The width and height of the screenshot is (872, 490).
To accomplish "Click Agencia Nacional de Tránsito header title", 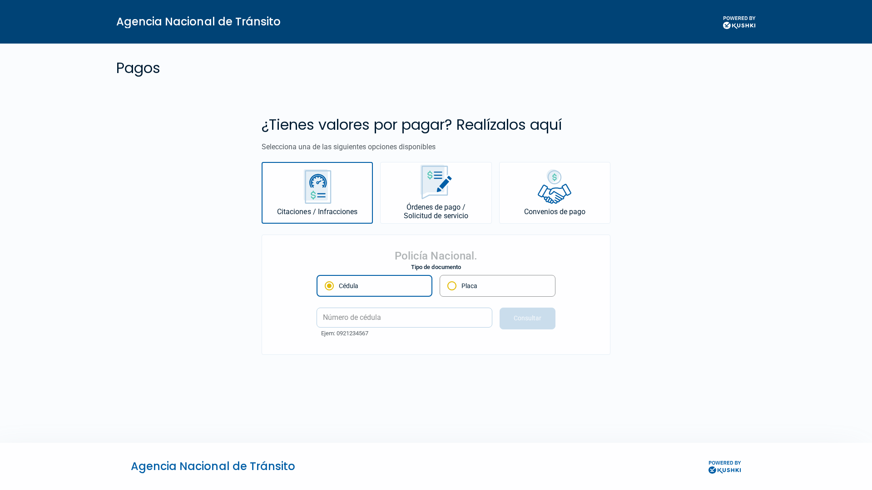I will (198, 22).
